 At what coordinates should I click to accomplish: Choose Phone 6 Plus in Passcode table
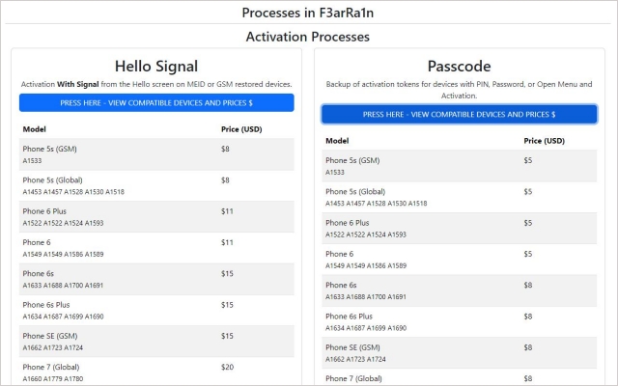(x=351, y=223)
